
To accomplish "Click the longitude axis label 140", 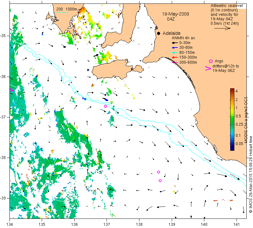I will pos(204,225).
